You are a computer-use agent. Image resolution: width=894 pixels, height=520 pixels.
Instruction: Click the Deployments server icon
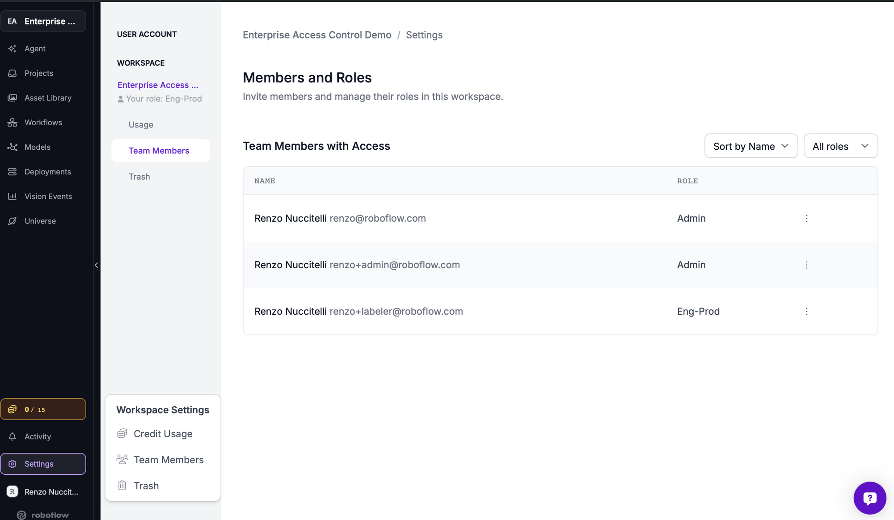click(13, 172)
